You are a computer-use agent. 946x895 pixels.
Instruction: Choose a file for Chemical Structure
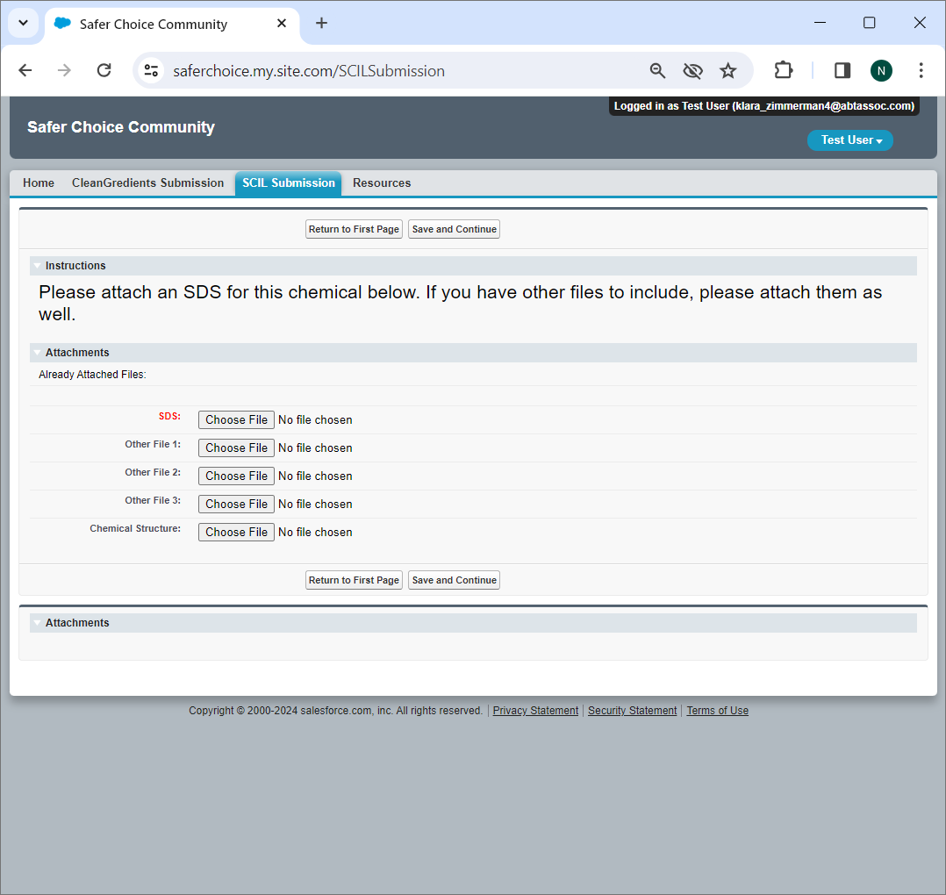click(x=237, y=532)
